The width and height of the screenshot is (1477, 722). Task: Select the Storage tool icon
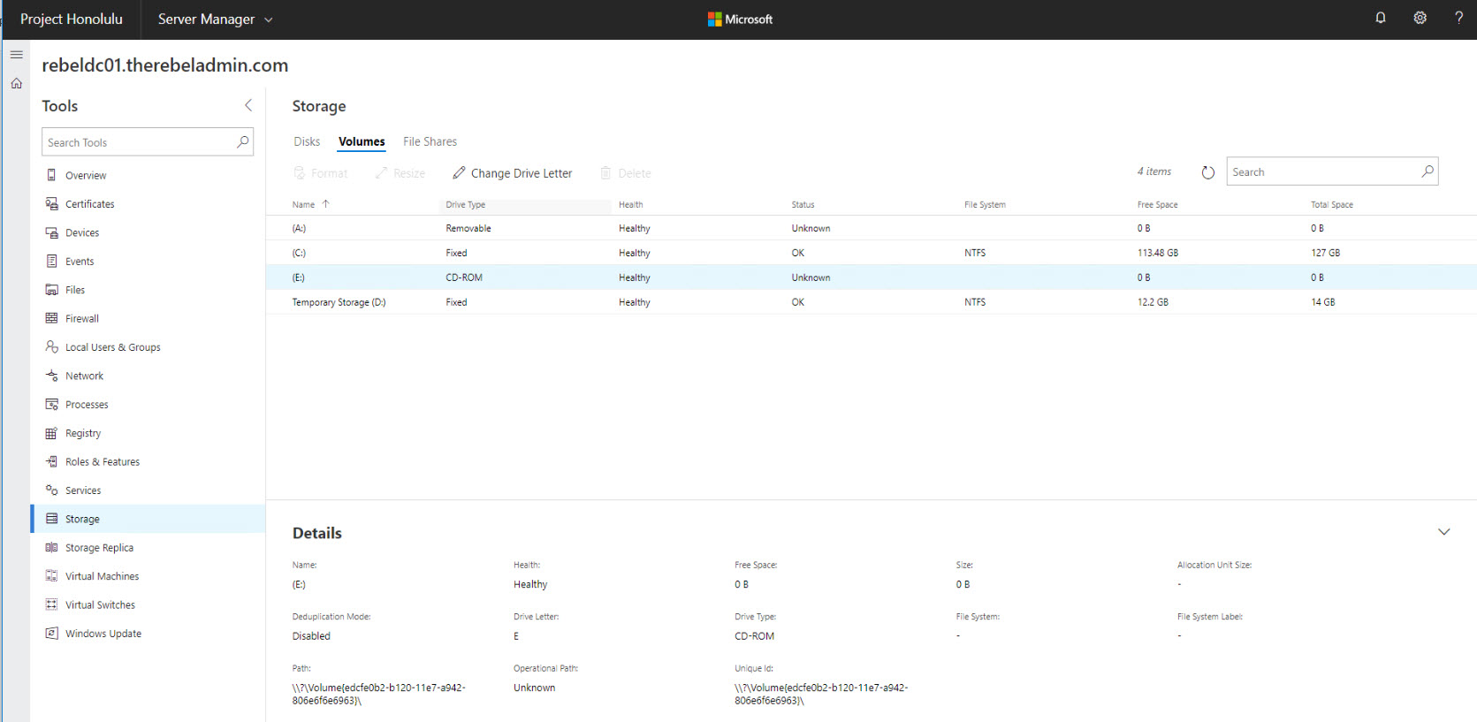click(x=51, y=519)
